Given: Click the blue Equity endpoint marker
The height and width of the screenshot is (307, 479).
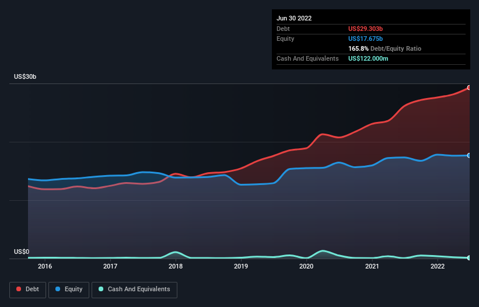Looking at the screenshot, I should (469, 155).
